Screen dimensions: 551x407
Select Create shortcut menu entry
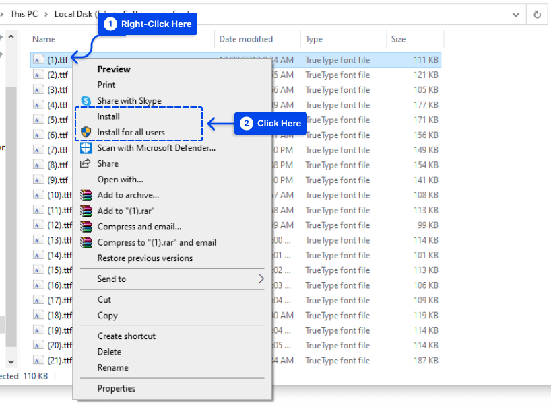[127, 336]
